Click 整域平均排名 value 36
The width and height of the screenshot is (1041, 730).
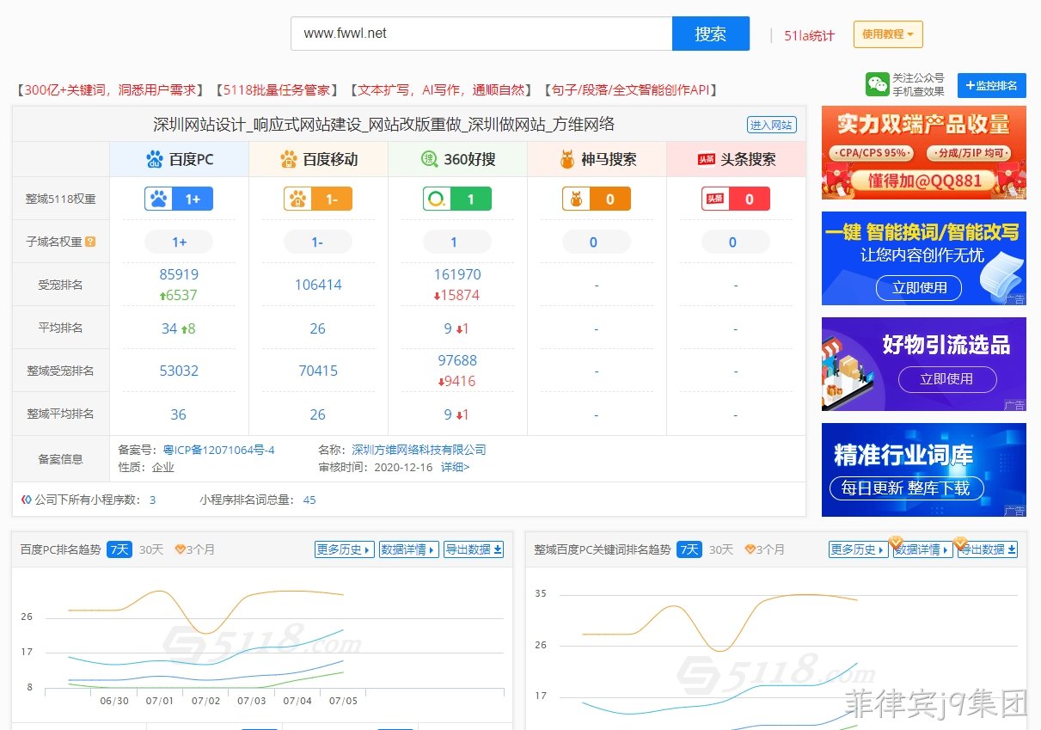pos(178,414)
